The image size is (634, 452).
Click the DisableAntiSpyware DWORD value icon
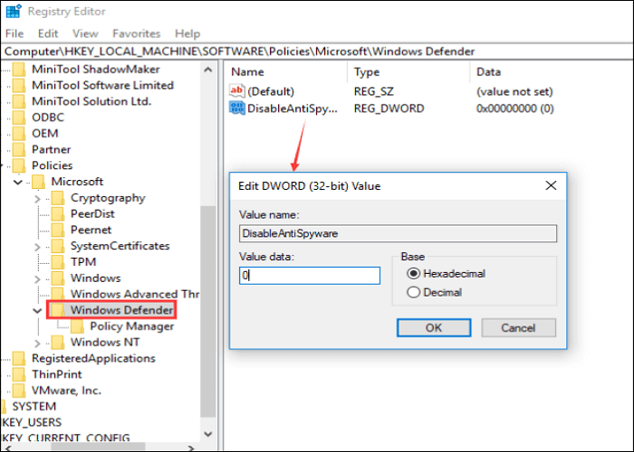tap(236, 108)
